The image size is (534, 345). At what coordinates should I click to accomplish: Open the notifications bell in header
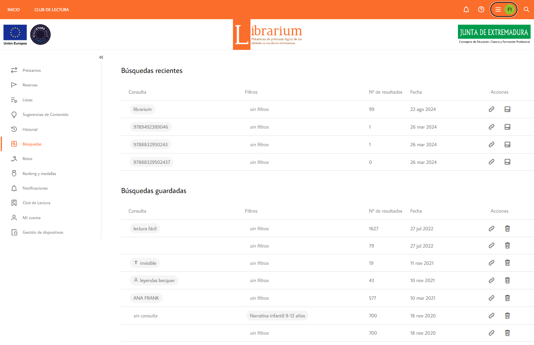[x=466, y=10]
